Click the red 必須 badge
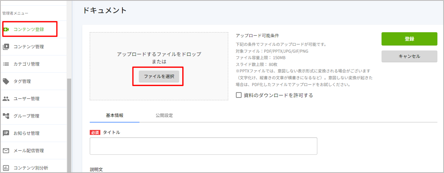Viewport: 444px width, 173px height. point(95,132)
